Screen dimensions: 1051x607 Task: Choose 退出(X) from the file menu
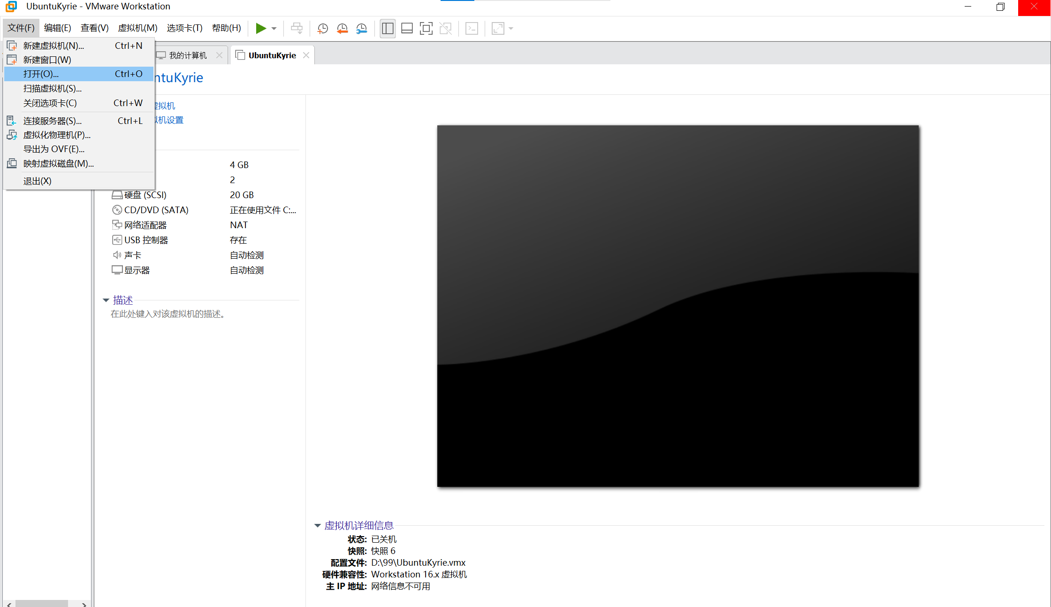[79, 181]
